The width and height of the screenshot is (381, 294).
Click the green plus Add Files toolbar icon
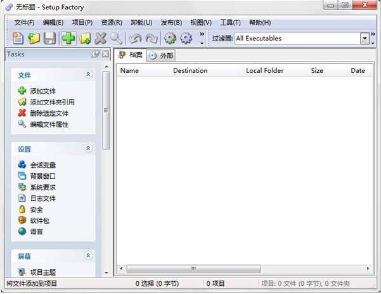[68, 39]
